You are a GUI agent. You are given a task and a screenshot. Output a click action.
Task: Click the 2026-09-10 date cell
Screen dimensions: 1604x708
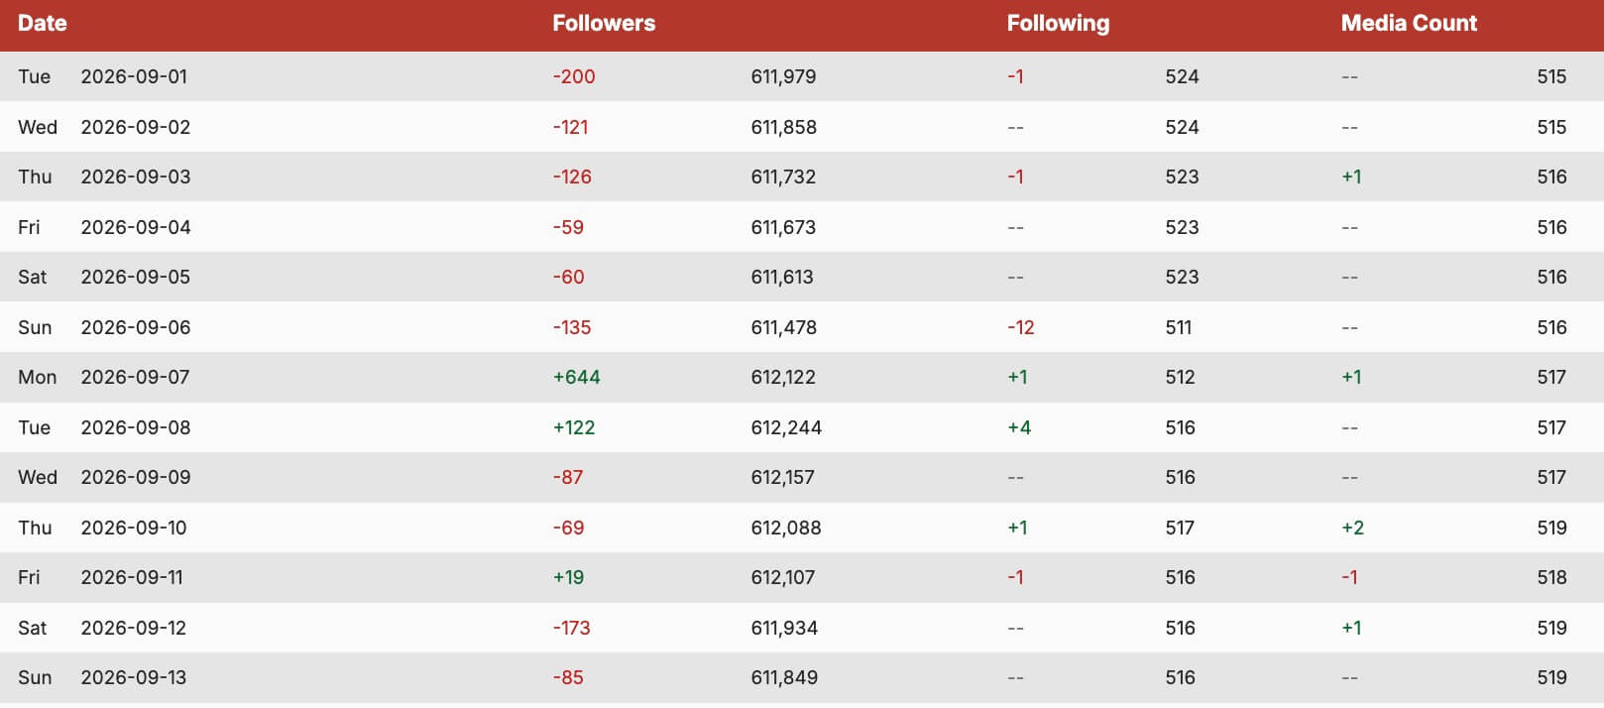(134, 529)
